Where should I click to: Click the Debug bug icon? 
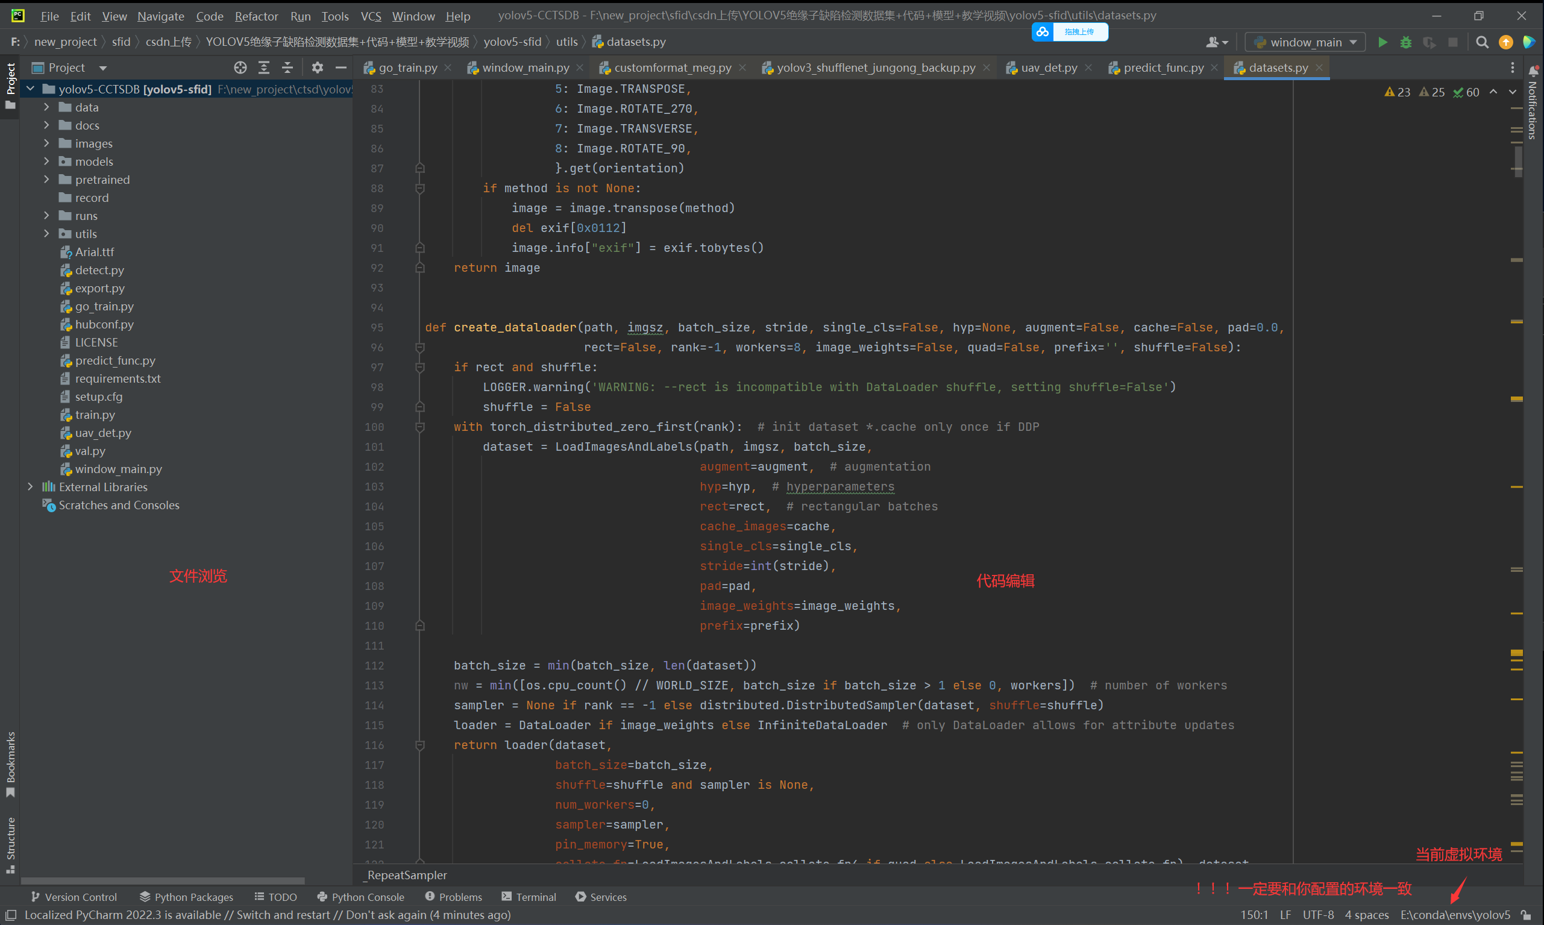coord(1405,42)
